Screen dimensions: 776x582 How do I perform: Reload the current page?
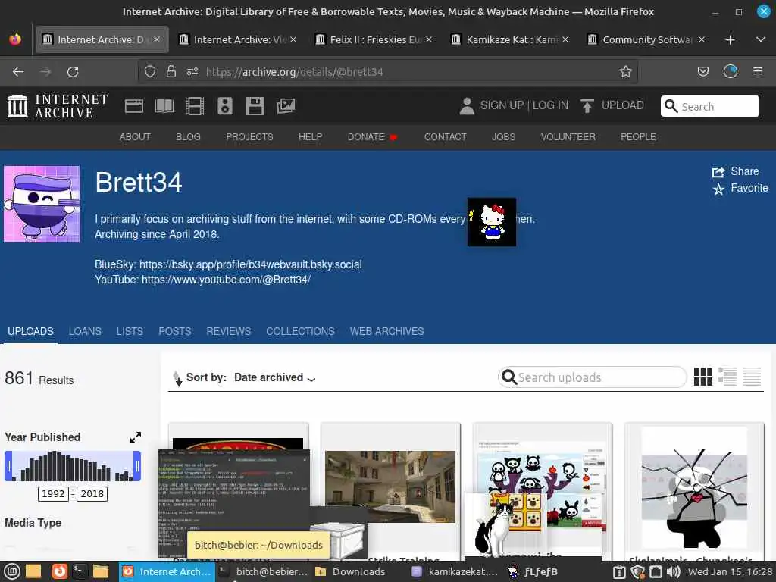[73, 72]
